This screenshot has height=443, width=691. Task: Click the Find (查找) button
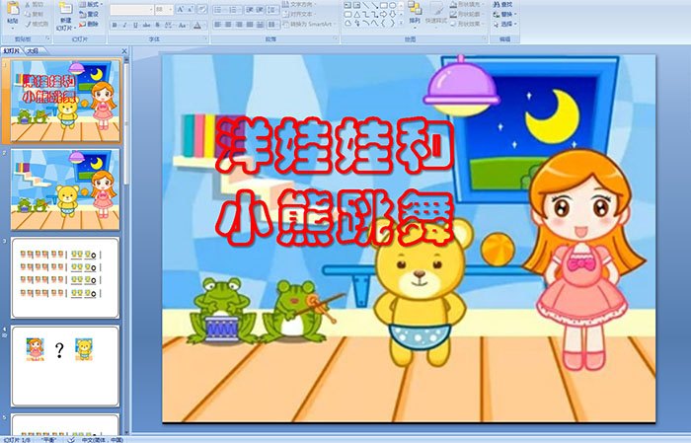click(502, 4)
